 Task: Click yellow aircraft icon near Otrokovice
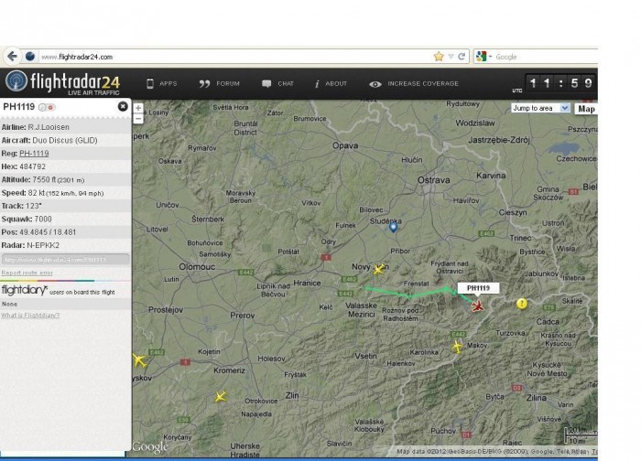(221, 396)
